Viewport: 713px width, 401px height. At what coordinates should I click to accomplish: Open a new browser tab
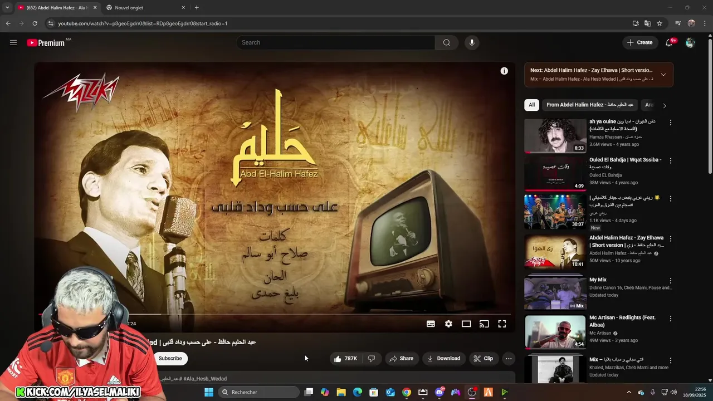coord(197,7)
